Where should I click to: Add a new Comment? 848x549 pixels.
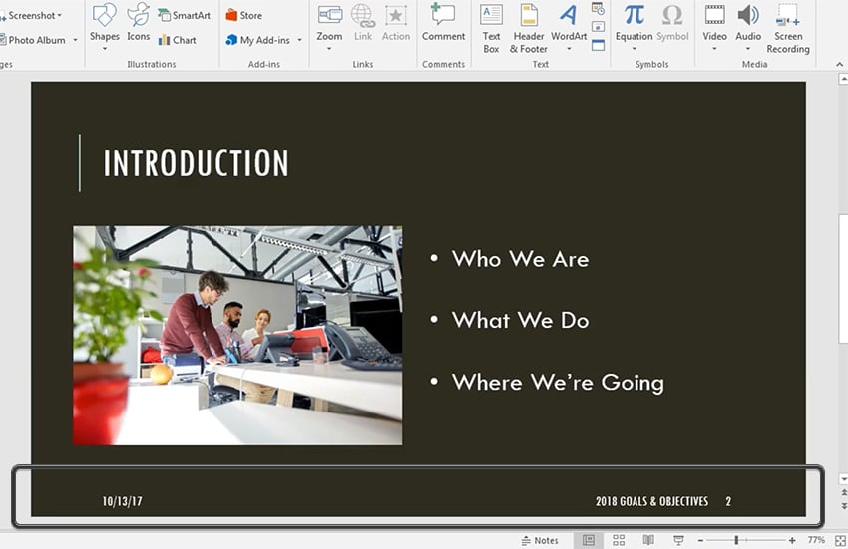pyautogui.click(x=443, y=22)
